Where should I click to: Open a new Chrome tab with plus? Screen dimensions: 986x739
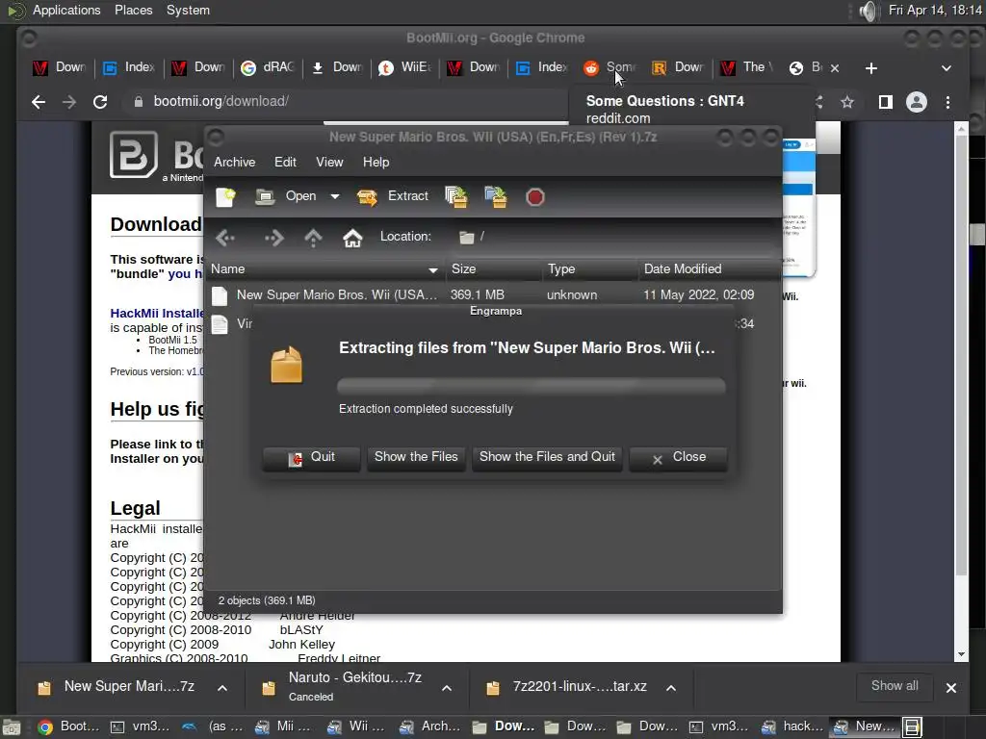tap(870, 68)
